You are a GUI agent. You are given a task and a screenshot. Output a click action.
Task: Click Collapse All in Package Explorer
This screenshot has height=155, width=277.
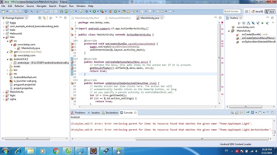click(40, 18)
